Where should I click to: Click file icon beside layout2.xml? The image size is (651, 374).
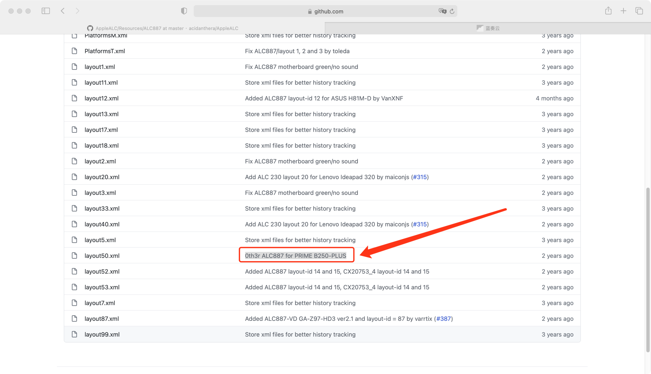point(75,161)
